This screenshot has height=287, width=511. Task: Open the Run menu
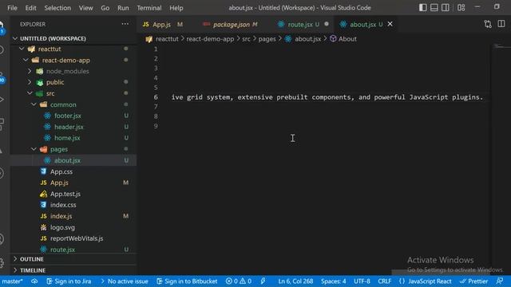tap(123, 8)
